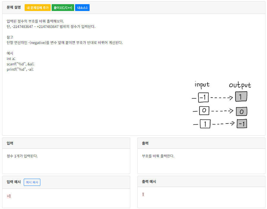
Task: Click the shaded output box showing 0
Action: pos(241,112)
